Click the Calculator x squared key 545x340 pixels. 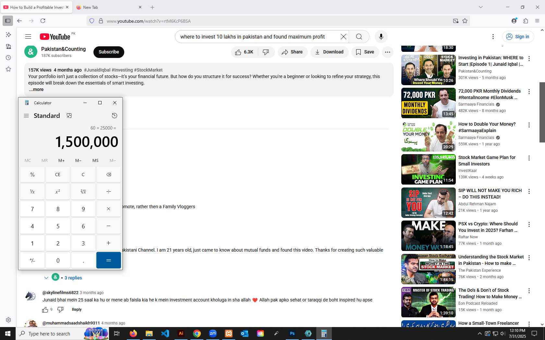point(58,192)
